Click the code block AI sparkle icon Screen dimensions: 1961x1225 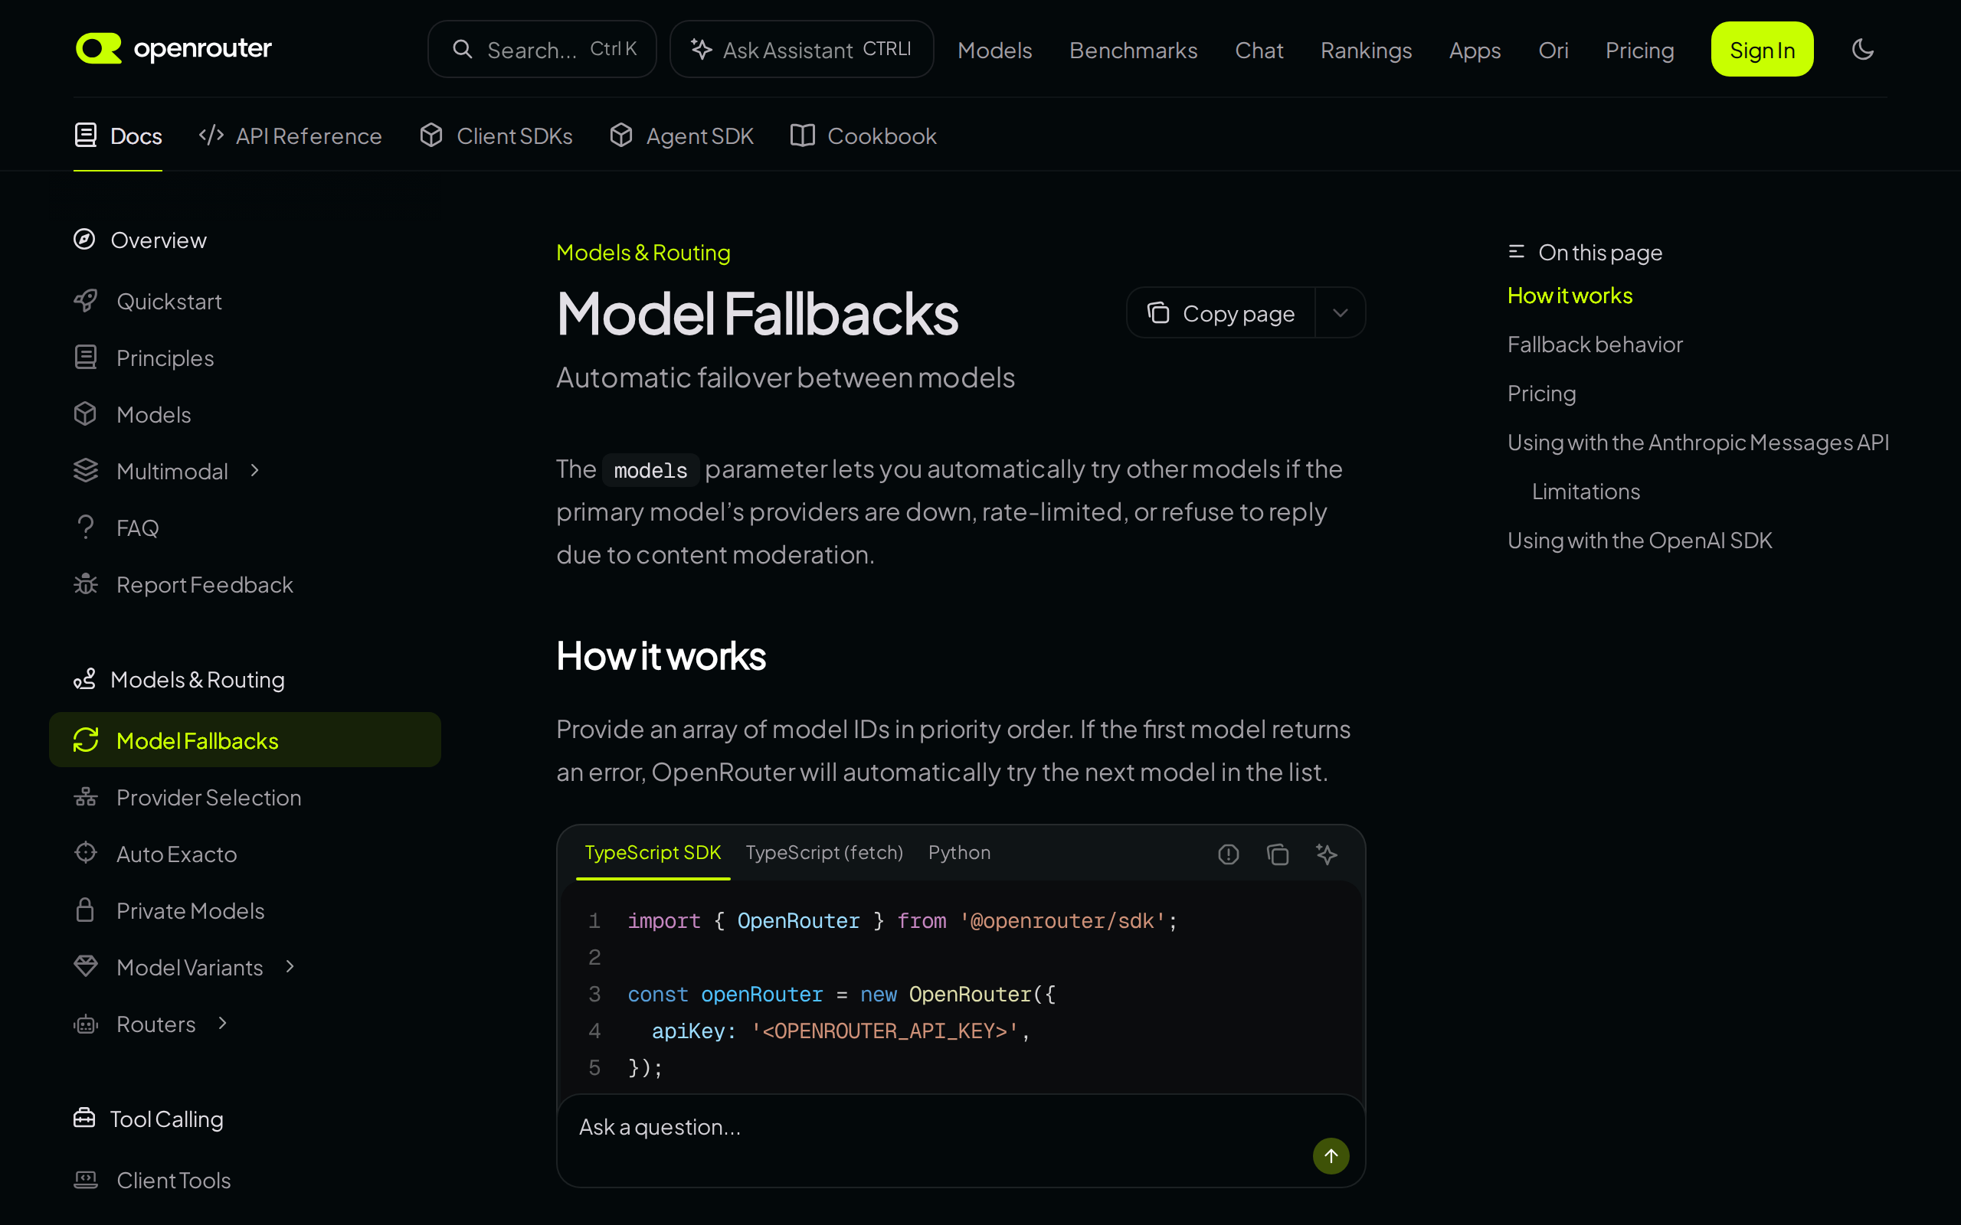tap(1327, 854)
